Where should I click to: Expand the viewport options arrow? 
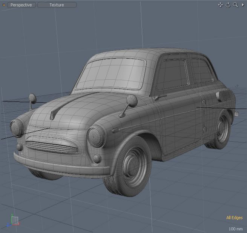tap(243, 5)
